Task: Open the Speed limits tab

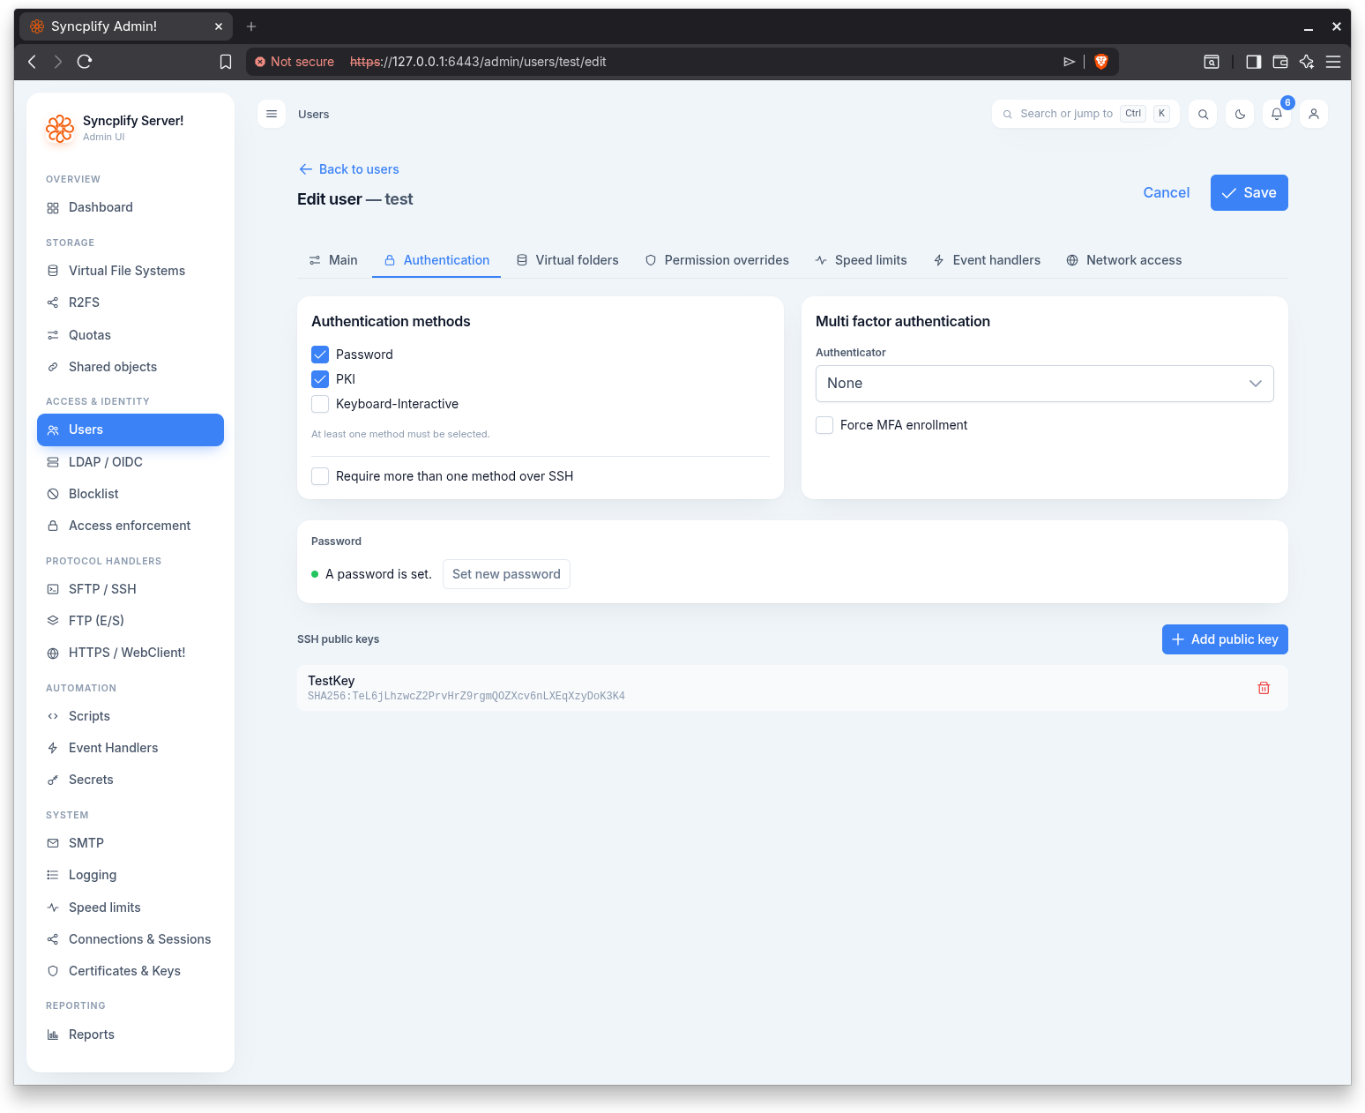Action: pyautogui.click(x=861, y=260)
